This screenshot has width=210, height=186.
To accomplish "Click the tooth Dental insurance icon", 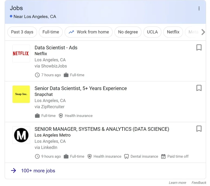I will point(127,156).
